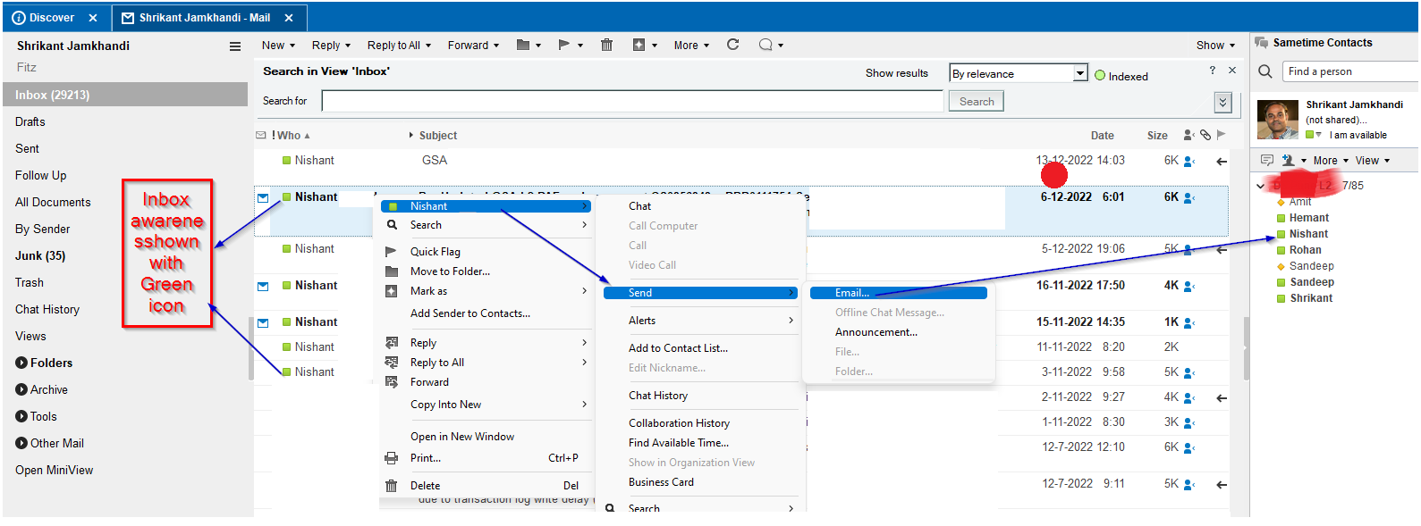The height and width of the screenshot is (526, 1421).
Task: Click the move-to-folder icon in toolbar
Action: pyautogui.click(x=524, y=45)
